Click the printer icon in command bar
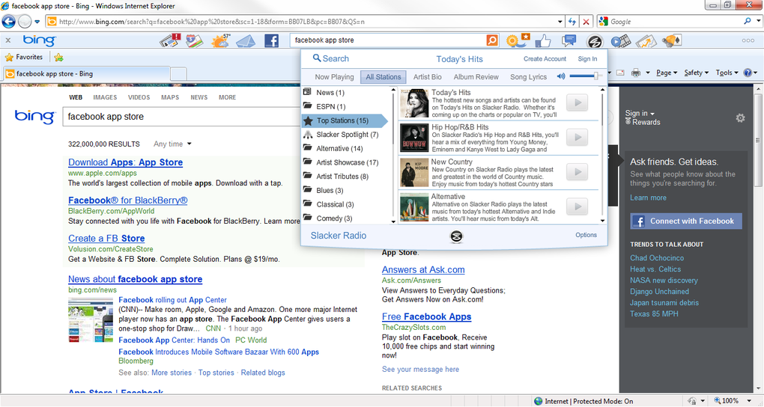Viewport: 764px width, 407px height. (636, 73)
